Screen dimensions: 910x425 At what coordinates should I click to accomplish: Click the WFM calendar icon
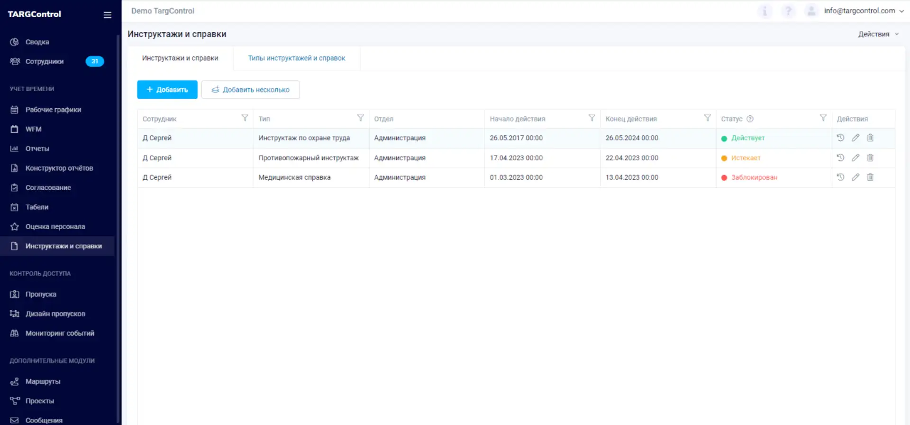[x=15, y=129]
